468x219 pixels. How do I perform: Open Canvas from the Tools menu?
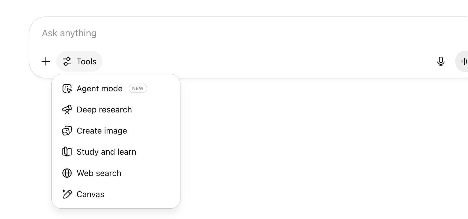pyautogui.click(x=90, y=194)
